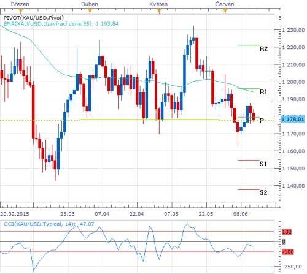307x274 pixels.
Task: Click the orange marker under Květen
Action: click(x=159, y=11)
